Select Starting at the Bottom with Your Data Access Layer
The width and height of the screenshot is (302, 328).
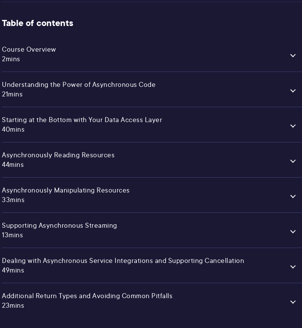coord(82,120)
